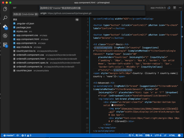Viewport: 184px width, 138px height.
Task: Click the master branch indicator in status bar
Action: (x=9, y=136)
